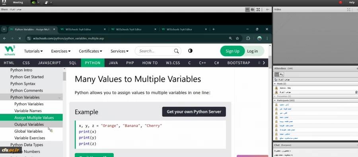The image size is (358, 157).
Task: Open the Help menu
Action: click(352, 2)
